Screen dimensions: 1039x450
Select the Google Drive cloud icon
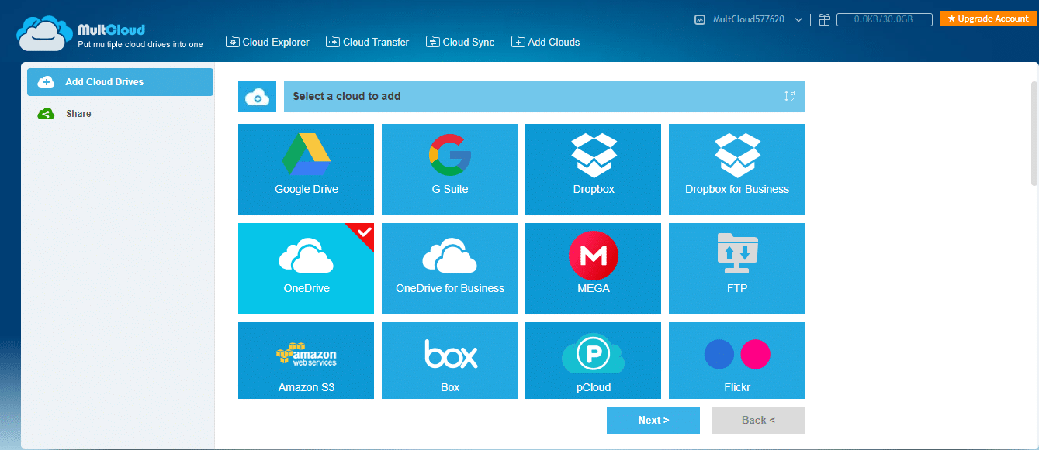306,169
